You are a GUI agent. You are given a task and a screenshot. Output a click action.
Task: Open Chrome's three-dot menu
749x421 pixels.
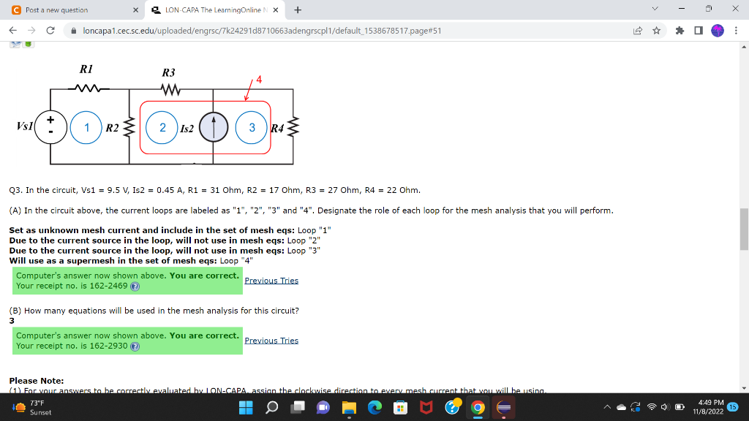pyautogui.click(x=736, y=30)
